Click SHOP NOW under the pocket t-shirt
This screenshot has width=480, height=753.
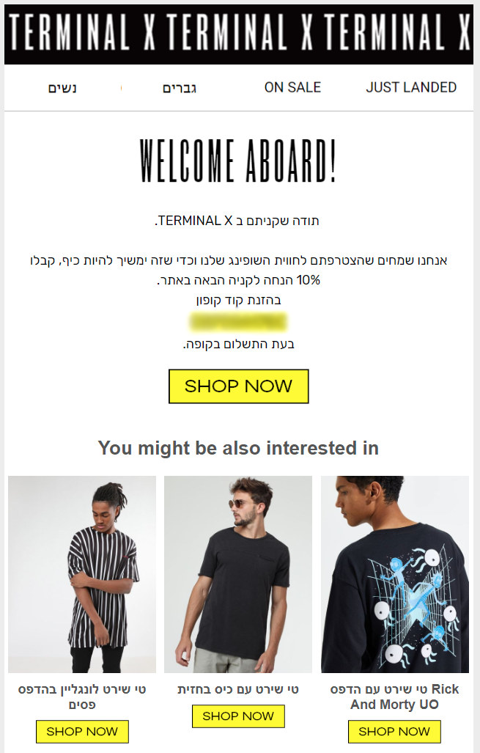pos(238,716)
